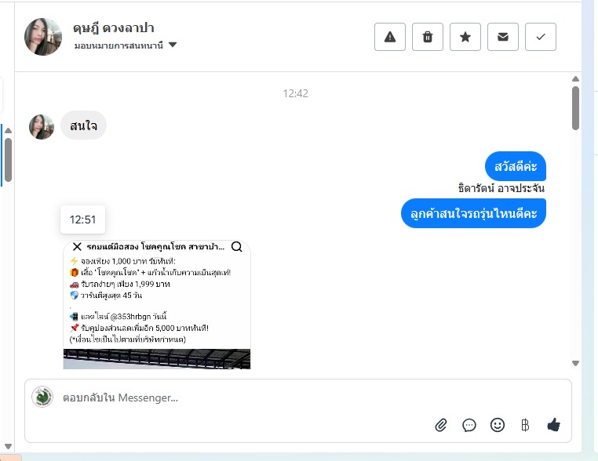Mark conversation done with checkmark button
Screen dimensions: 598x461
click(541, 37)
